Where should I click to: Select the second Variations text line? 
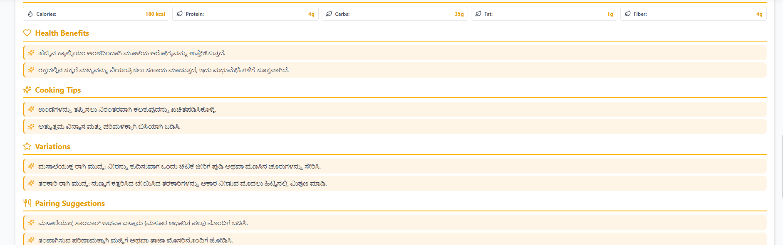tap(183, 184)
